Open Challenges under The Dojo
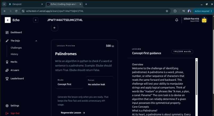The height and width of the screenshot is (116, 214). (16, 48)
